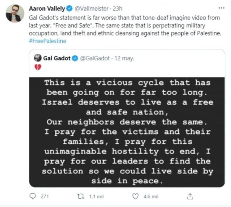Image resolution: width=231 pixels, height=207 pixels.
Task: Click Gal Gadot's verified badge
Action: click(75, 58)
